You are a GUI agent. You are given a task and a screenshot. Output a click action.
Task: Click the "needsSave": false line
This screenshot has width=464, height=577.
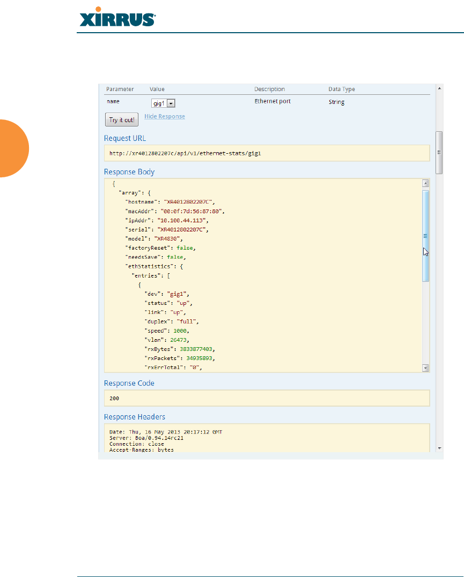[x=156, y=257]
